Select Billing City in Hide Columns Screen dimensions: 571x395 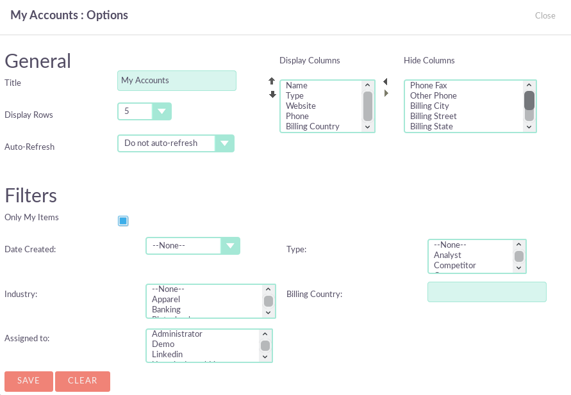429,106
